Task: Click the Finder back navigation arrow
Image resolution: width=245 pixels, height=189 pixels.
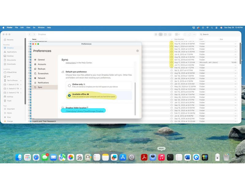Action: coord(30,34)
